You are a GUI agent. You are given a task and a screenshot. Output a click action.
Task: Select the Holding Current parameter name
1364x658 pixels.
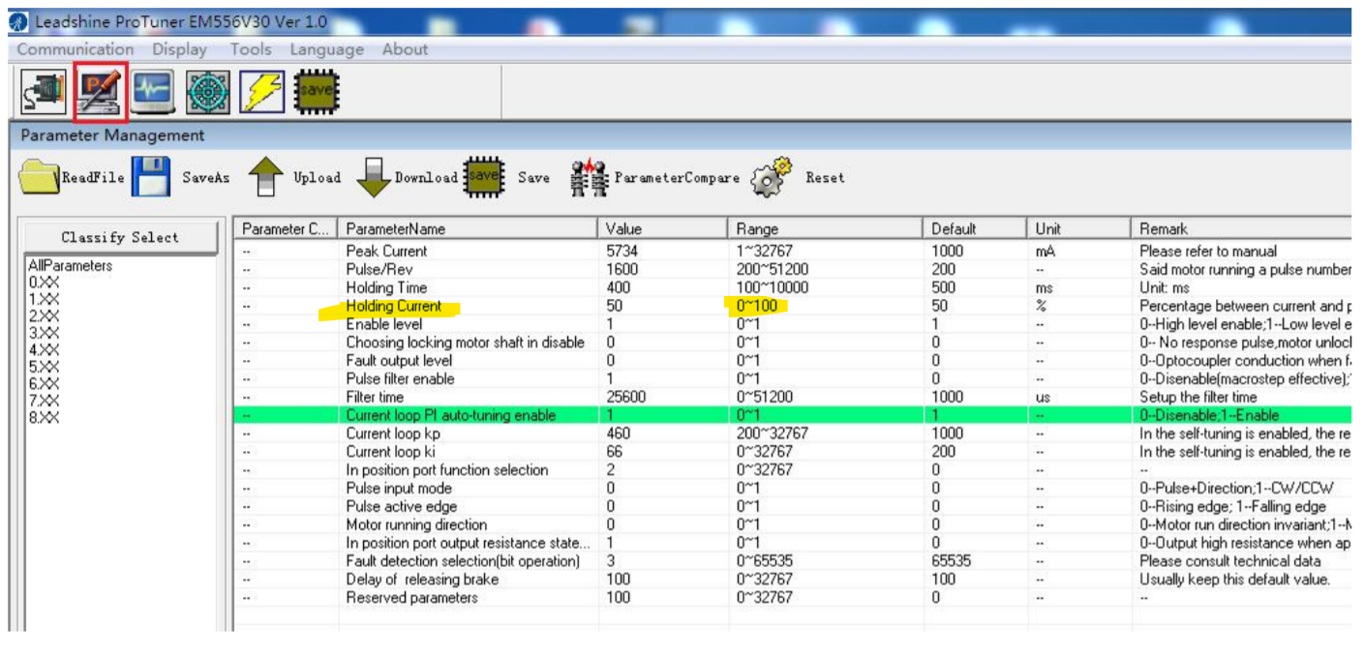coord(394,306)
